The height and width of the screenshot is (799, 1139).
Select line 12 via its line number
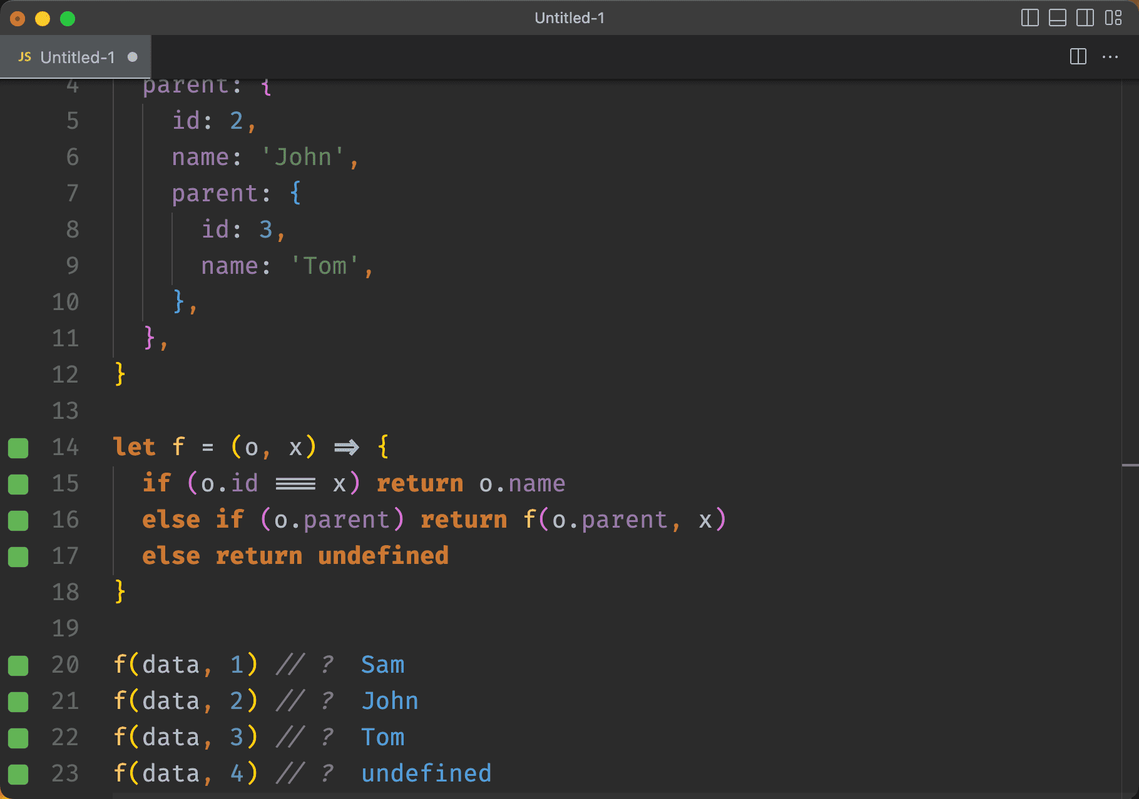(x=65, y=374)
